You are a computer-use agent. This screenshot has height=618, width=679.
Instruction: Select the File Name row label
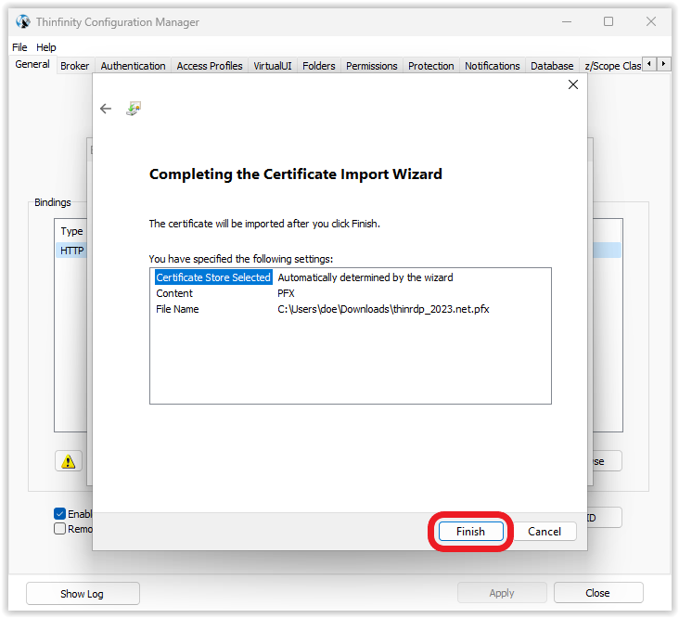tap(177, 309)
